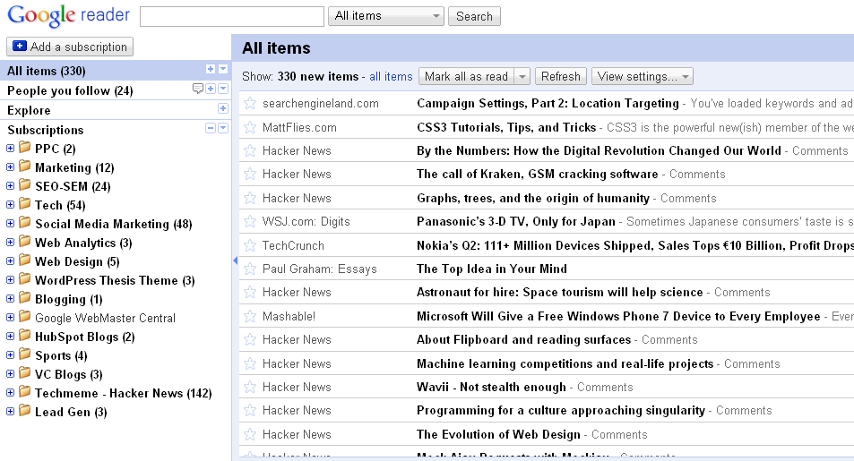Open the People you follow dropdown arrow
854x461 pixels.
pyautogui.click(x=223, y=89)
